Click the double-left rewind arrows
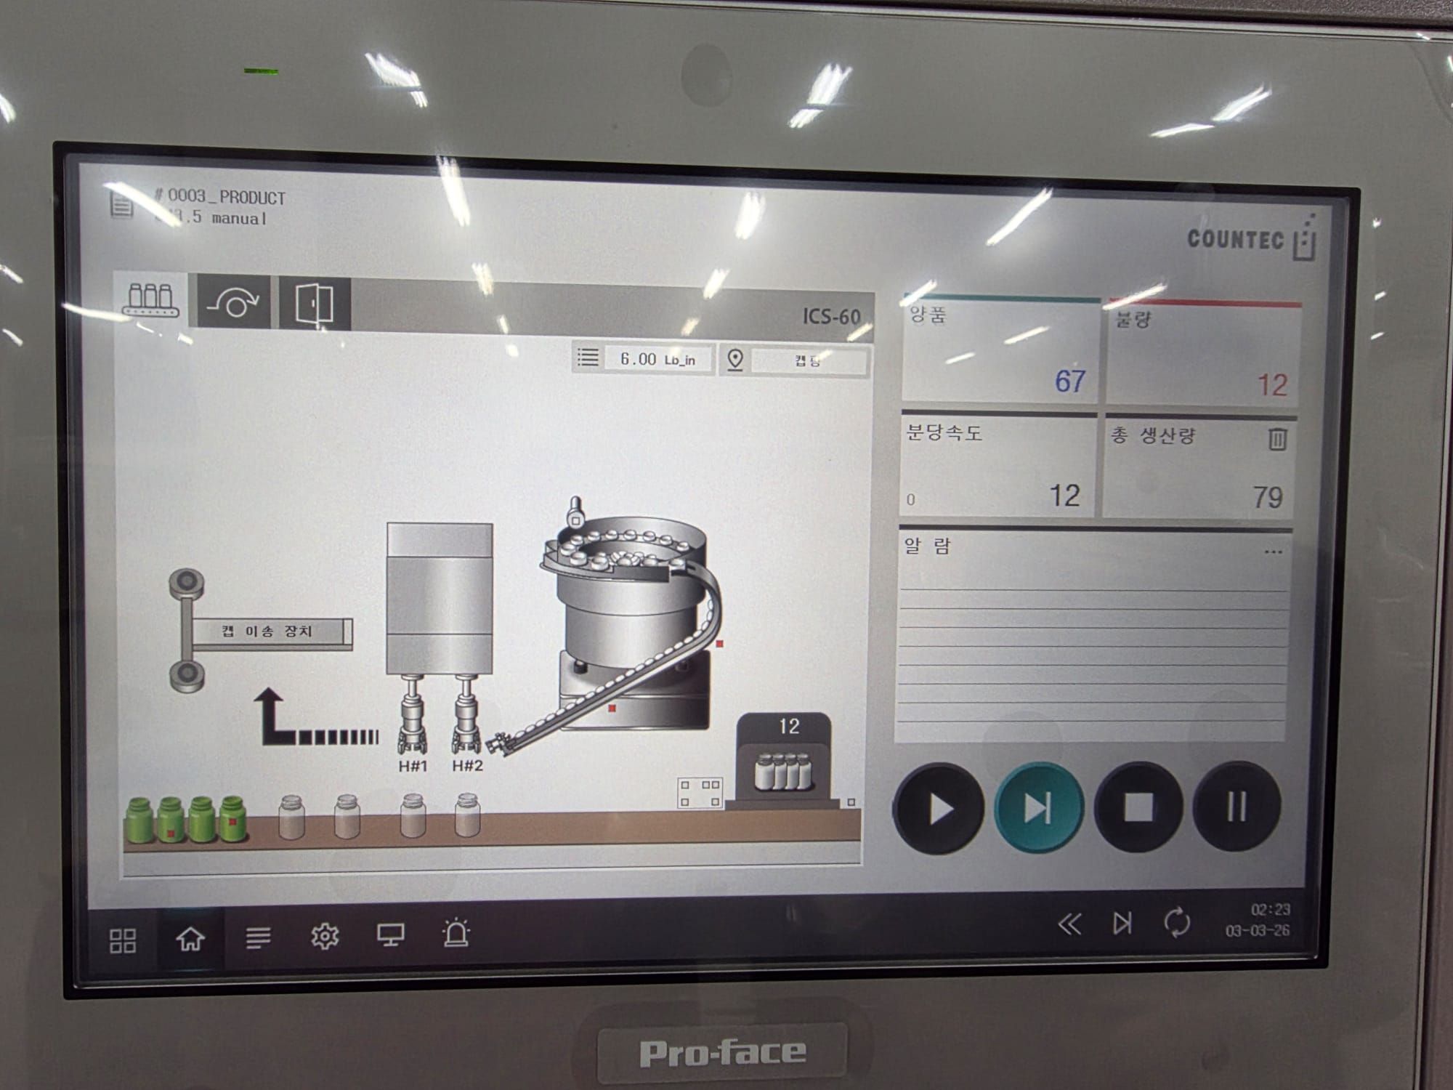 tap(1069, 924)
